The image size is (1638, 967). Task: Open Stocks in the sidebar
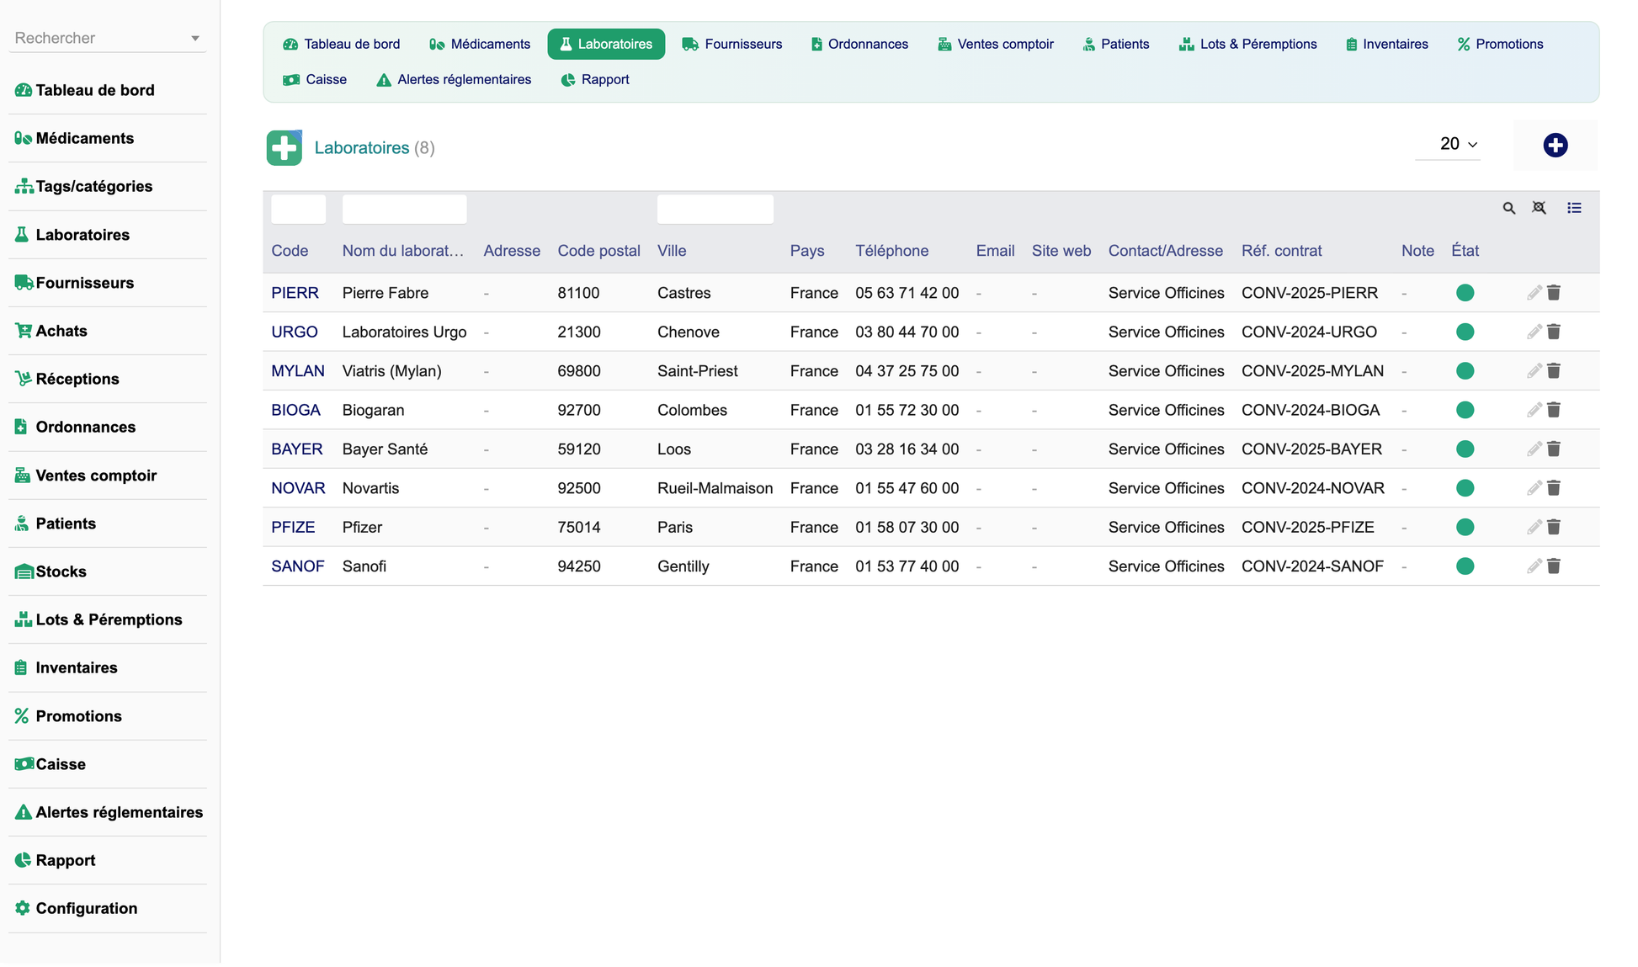108,571
